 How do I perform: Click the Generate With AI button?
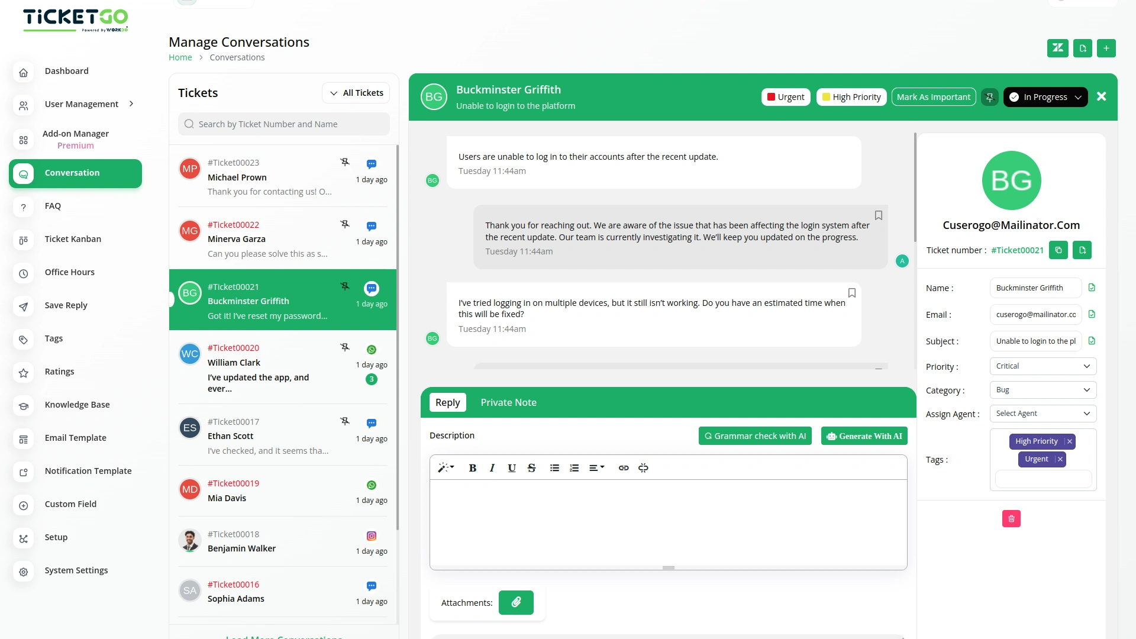[863, 435]
